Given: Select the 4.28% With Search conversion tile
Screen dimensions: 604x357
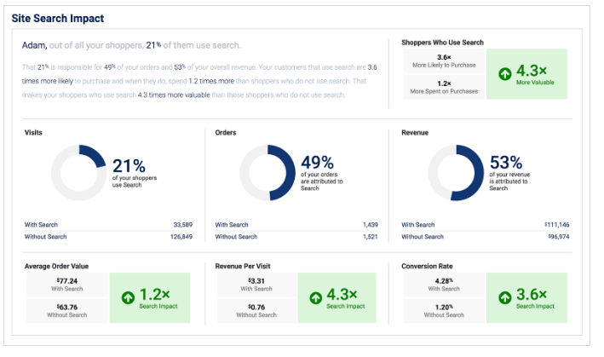Looking at the screenshot, I should (443, 285).
